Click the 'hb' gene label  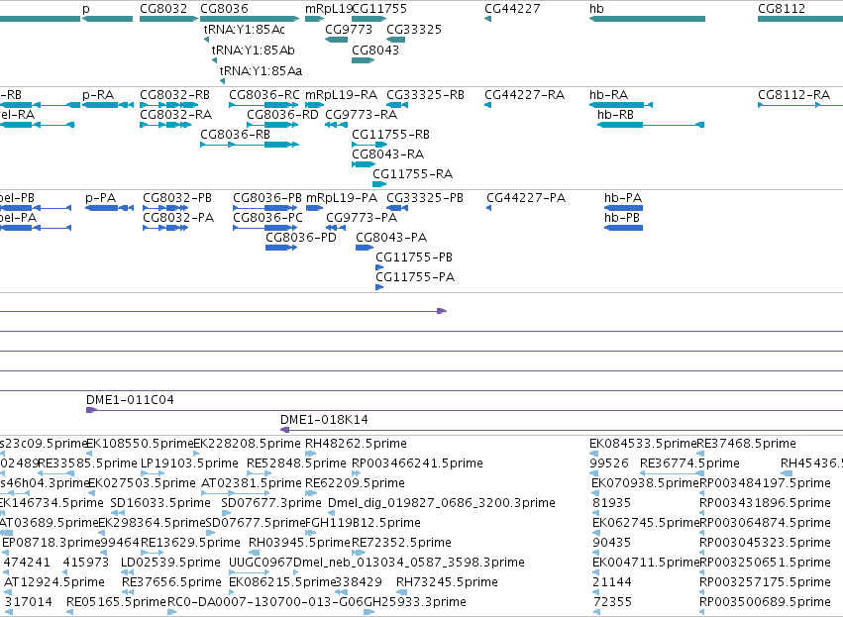(596, 9)
